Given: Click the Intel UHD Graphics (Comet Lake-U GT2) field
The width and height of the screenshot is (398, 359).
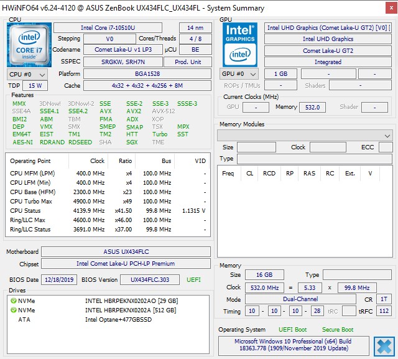Looking at the screenshot, I should [328, 27].
